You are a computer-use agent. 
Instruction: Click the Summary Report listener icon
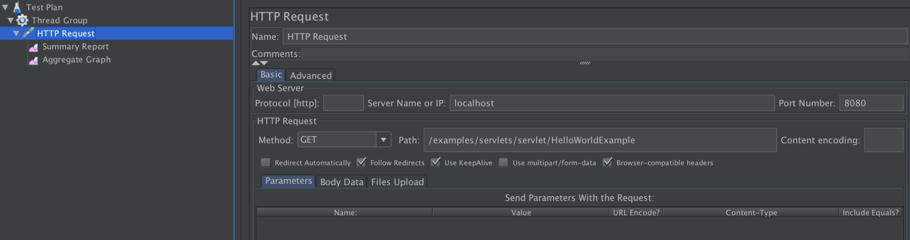click(x=33, y=47)
